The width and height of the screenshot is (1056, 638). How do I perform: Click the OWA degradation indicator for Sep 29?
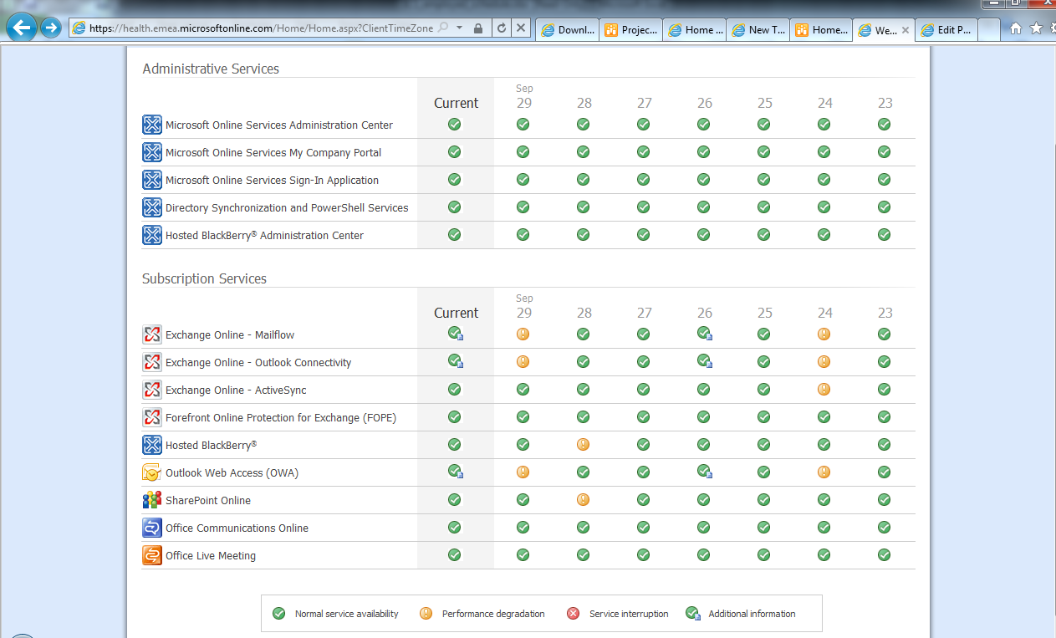pos(523,472)
